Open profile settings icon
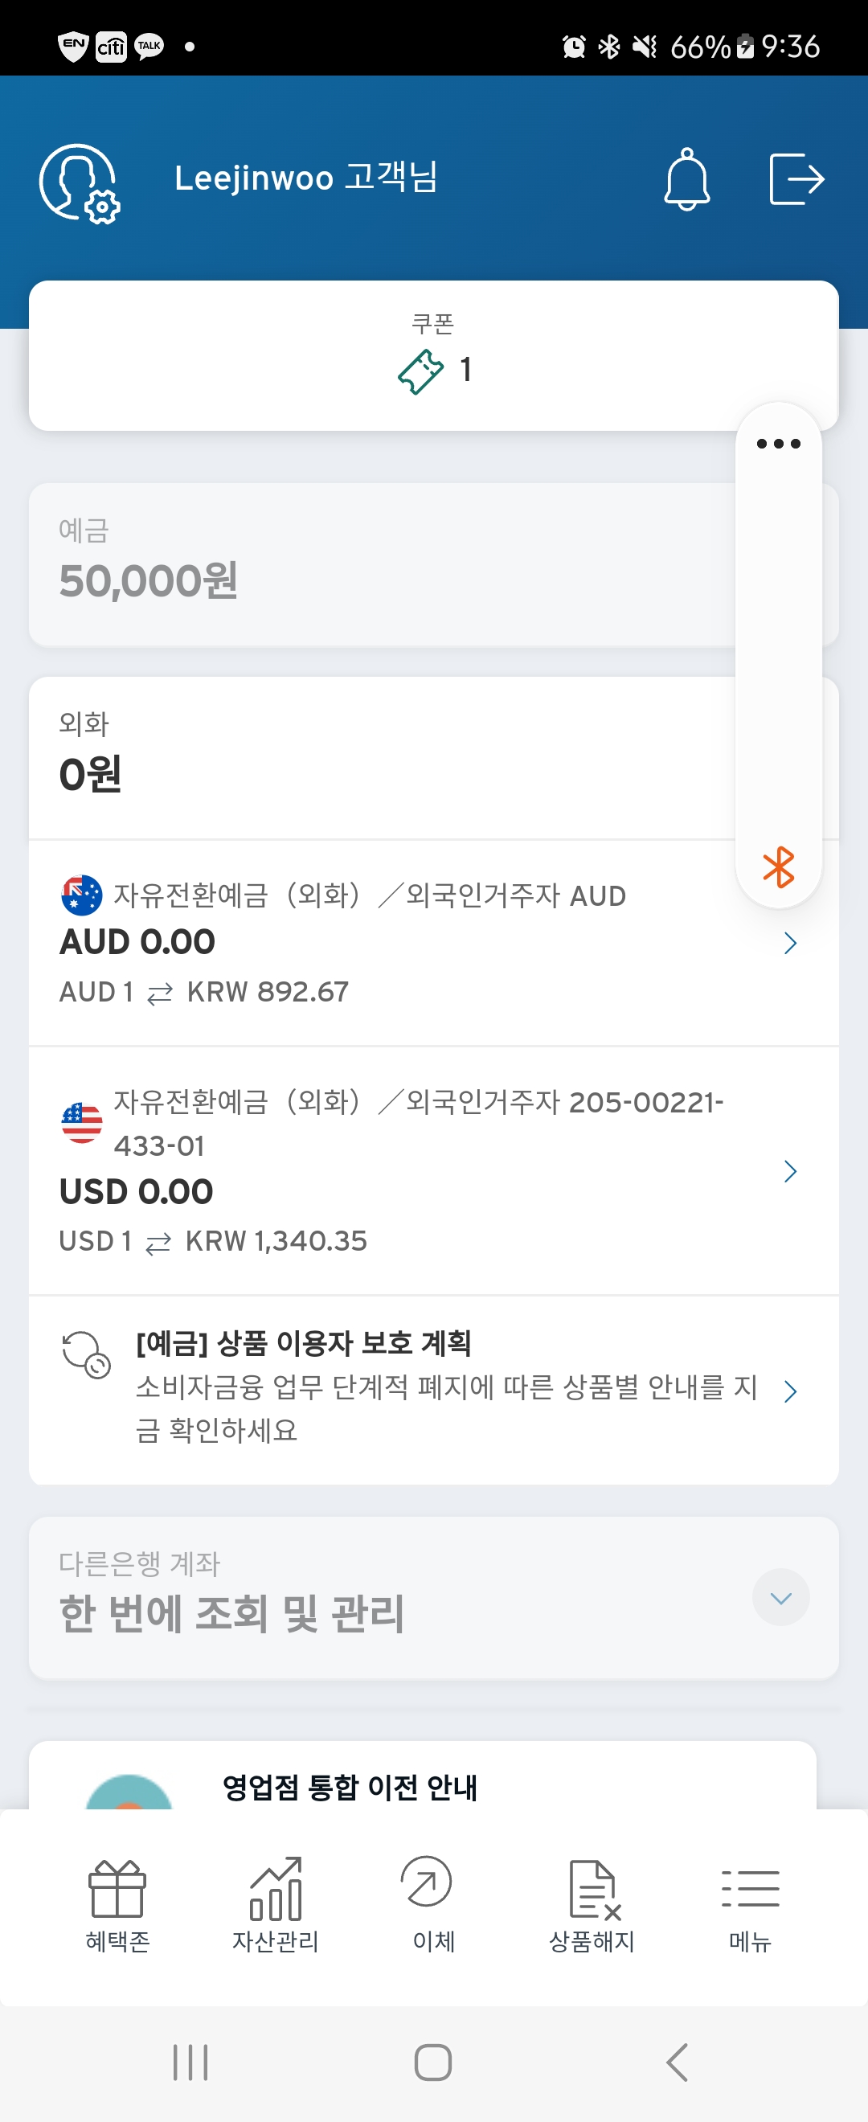868x2122 pixels. 79,182
